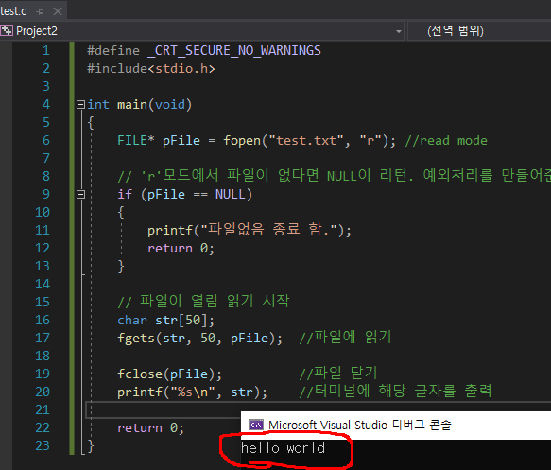Screen dimensions: 551x470
Task: Collapse the main function block
Action: pyautogui.click(x=81, y=104)
